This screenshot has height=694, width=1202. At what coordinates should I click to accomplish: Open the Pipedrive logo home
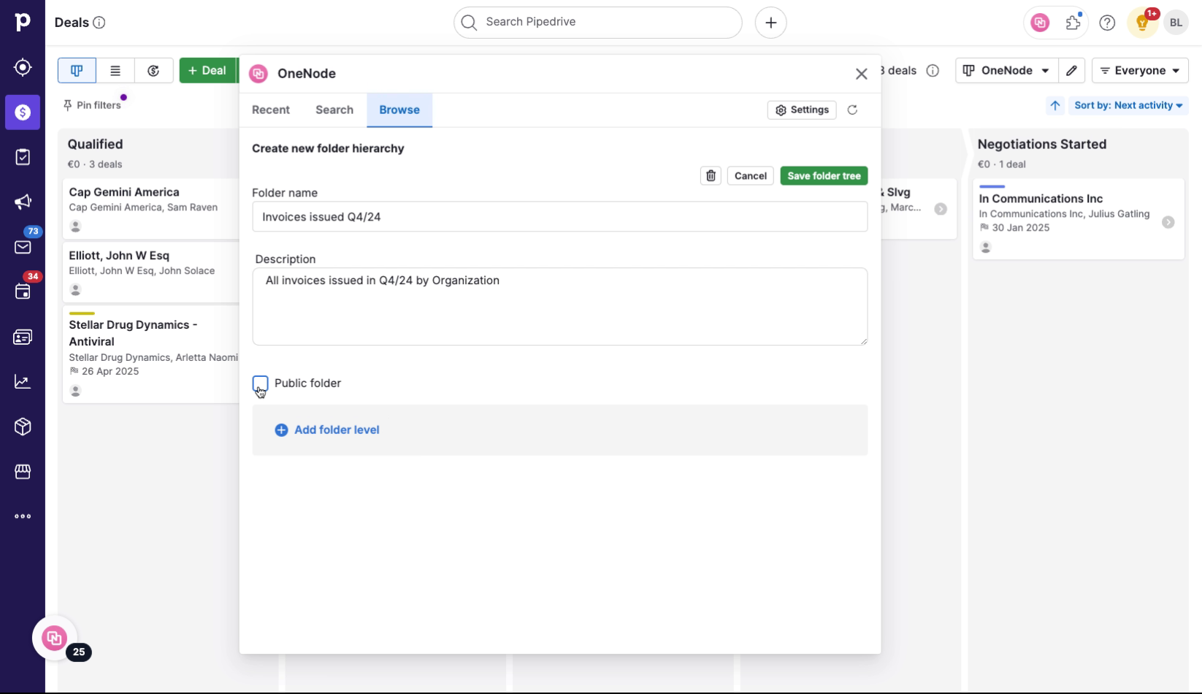pos(23,22)
